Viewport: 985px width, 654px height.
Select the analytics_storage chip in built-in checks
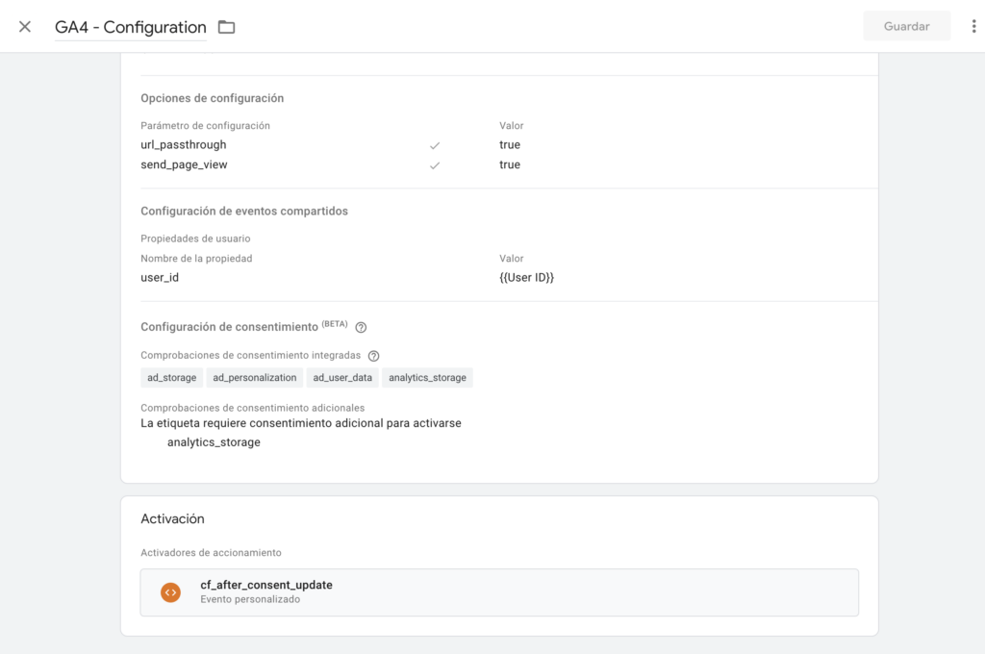point(427,378)
